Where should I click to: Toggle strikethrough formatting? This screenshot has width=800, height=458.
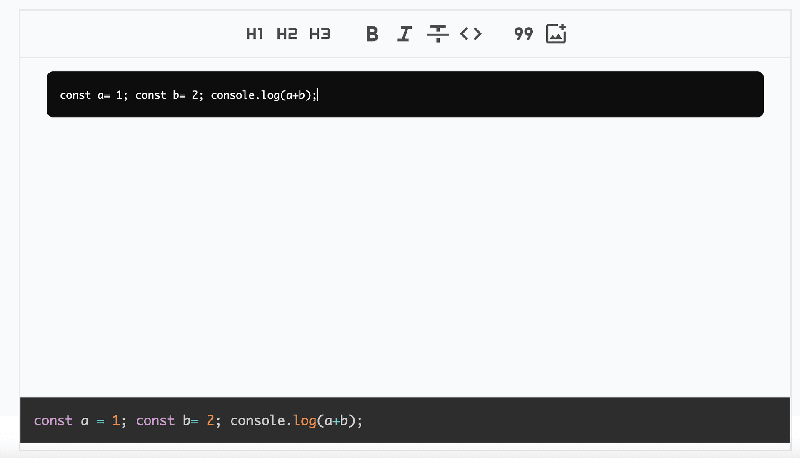coord(437,34)
